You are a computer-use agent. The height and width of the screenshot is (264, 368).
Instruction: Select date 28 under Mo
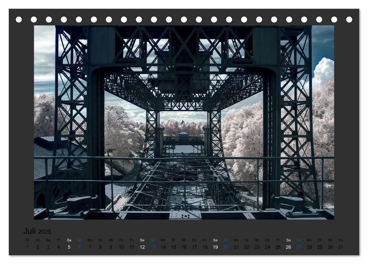point(309,247)
